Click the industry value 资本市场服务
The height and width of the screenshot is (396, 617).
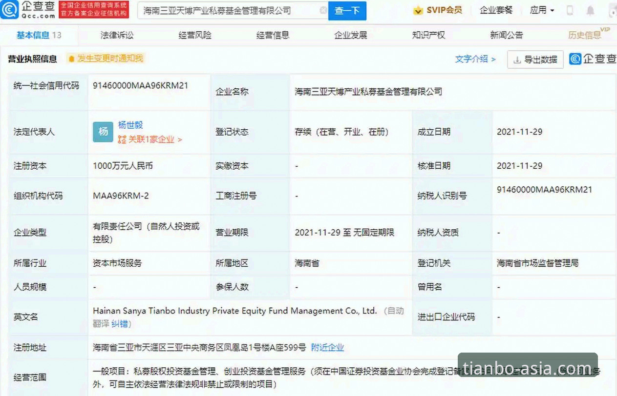coord(117,263)
